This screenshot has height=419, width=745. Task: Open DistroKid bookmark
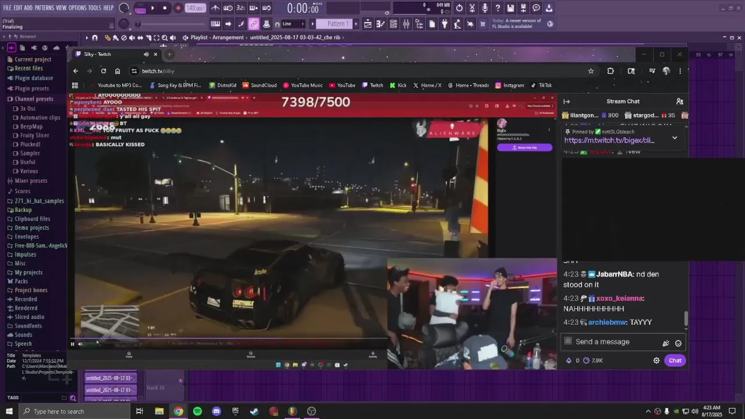(x=223, y=86)
